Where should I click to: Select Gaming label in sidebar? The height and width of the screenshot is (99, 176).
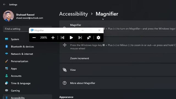tap(15, 91)
